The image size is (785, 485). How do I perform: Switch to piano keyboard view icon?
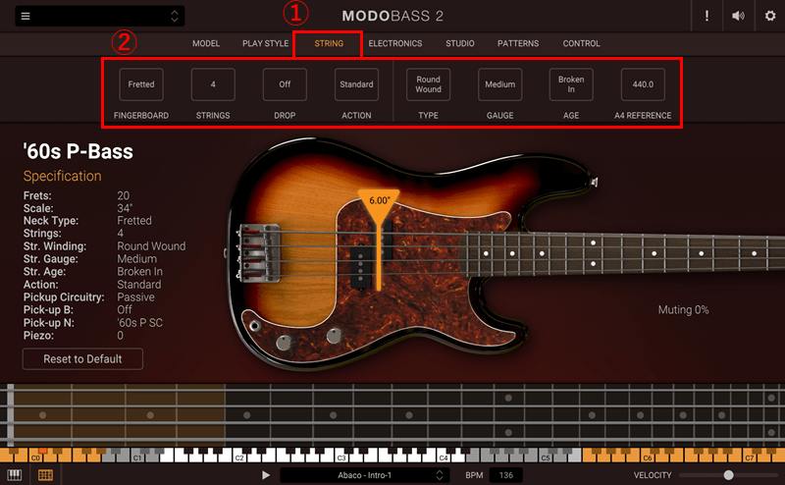pyautogui.click(x=15, y=475)
